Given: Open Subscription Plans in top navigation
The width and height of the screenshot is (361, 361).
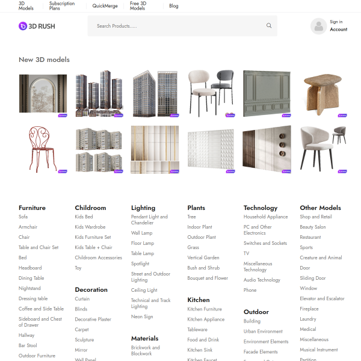Looking at the screenshot, I should tap(62, 6).
